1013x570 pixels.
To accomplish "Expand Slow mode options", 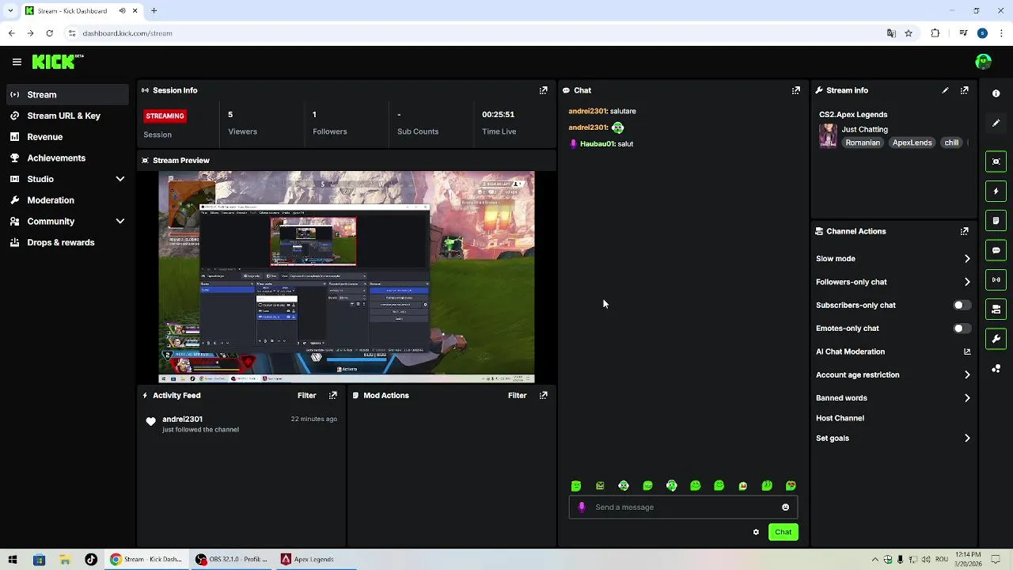I will point(966,259).
